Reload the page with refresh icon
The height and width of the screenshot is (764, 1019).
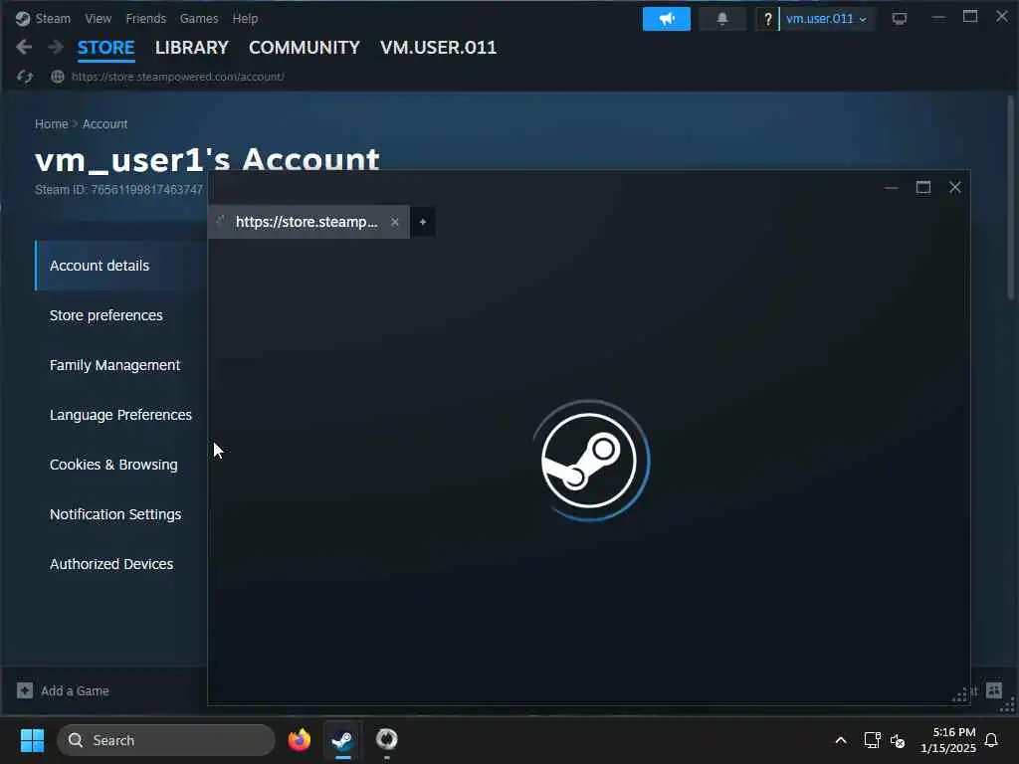[x=25, y=77]
